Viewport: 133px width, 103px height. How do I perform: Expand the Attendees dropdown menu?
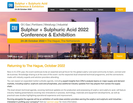(74, 10)
